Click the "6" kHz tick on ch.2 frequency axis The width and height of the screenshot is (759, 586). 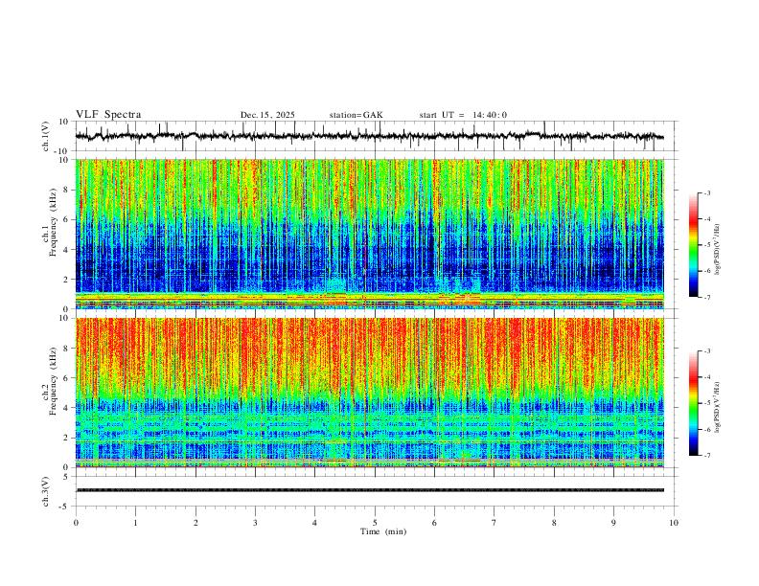tap(67, 377)
